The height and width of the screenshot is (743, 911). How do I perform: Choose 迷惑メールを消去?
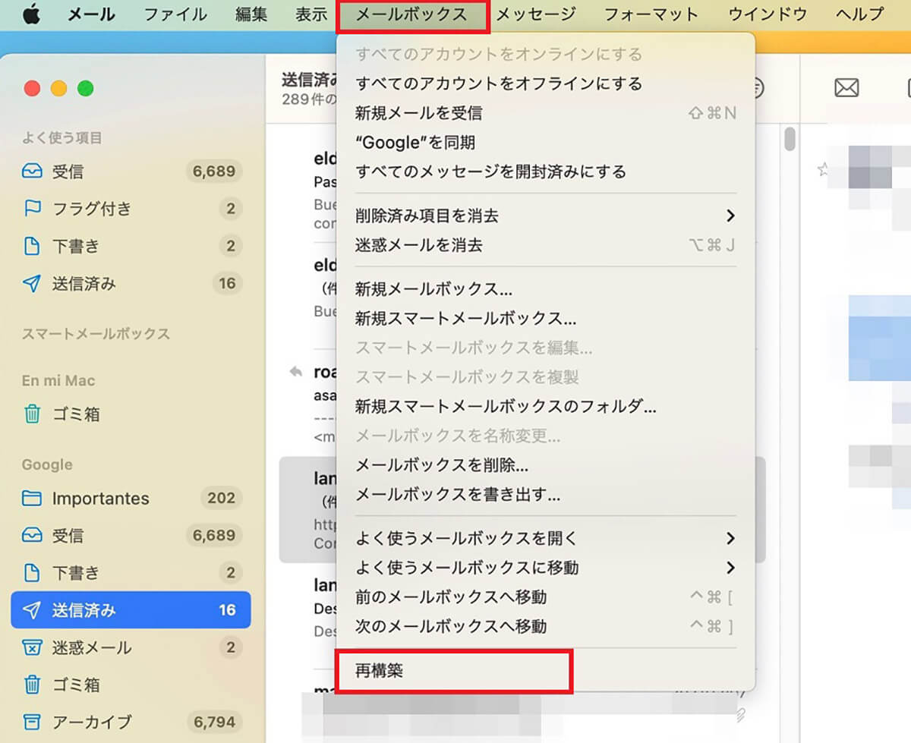click(x=546, y=245)
